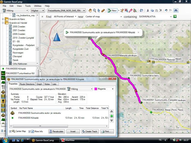Click the Create Track button

click(90, 131)
